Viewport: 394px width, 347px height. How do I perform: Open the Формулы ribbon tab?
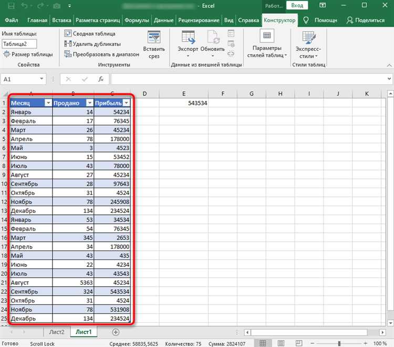pyautogui.click(x=137, y=20)
